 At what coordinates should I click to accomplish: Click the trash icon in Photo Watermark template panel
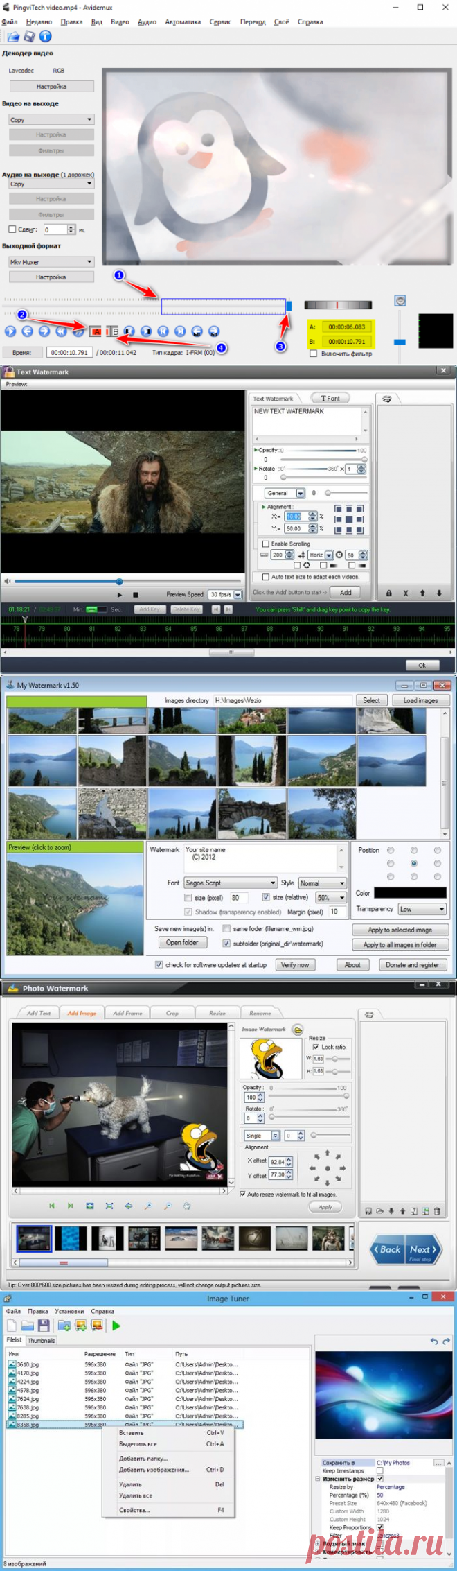pos(437,1211)
